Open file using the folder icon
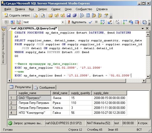The image size is (152, 133). coord(51,15)
